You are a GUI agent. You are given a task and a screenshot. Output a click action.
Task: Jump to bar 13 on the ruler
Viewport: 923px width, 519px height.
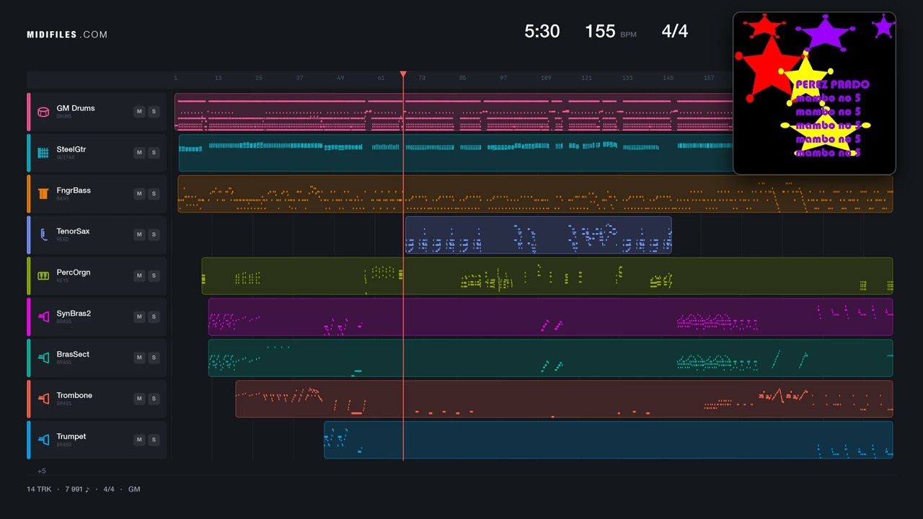click(218, 78)
